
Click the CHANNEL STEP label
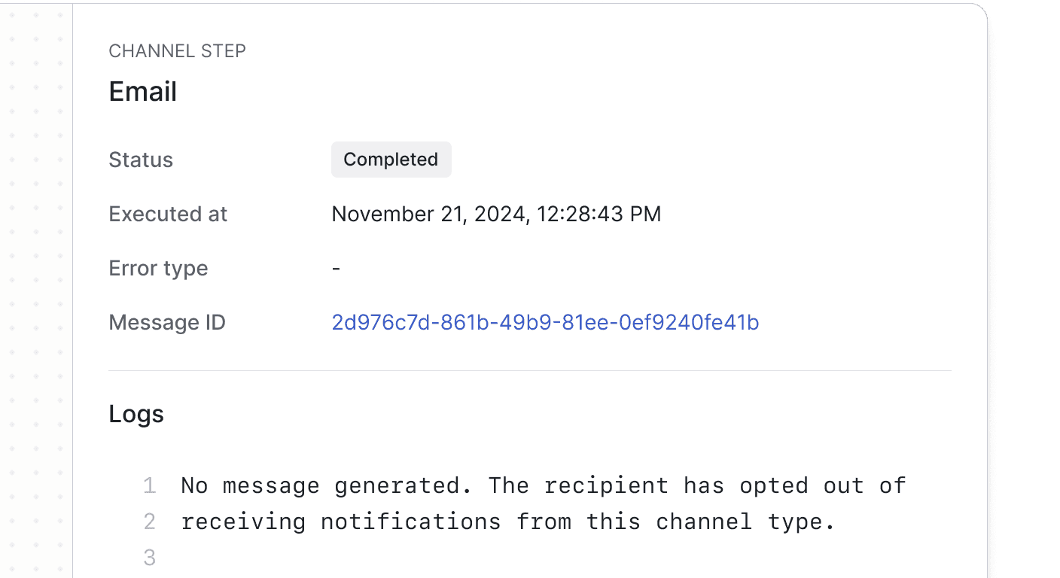(x=177, y=50)
